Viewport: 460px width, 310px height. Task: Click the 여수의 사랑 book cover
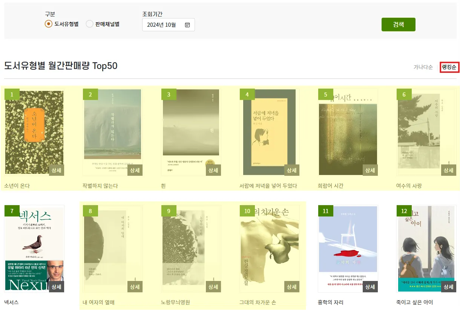(x=426, y=132)
